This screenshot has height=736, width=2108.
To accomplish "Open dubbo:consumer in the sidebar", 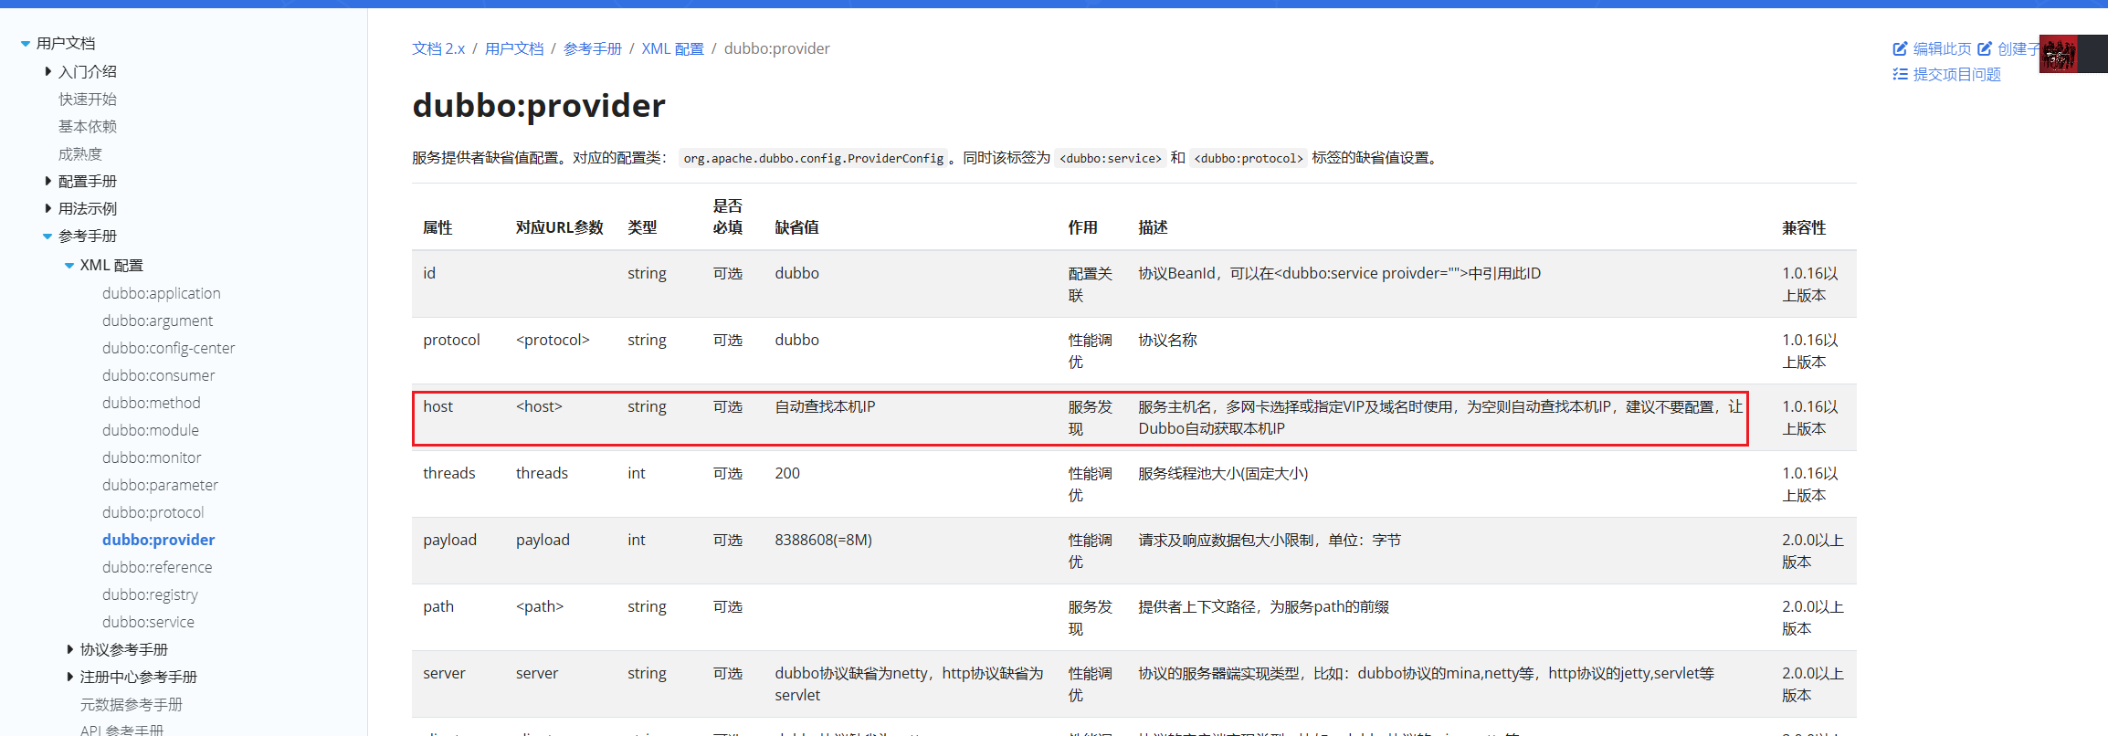I will pos(159,375).
